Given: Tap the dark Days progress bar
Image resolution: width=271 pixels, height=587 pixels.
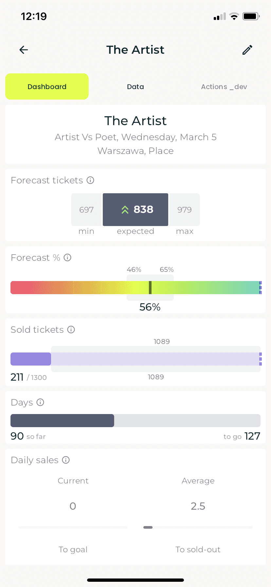Looking at the screenshot, I should tap(62, 421).
